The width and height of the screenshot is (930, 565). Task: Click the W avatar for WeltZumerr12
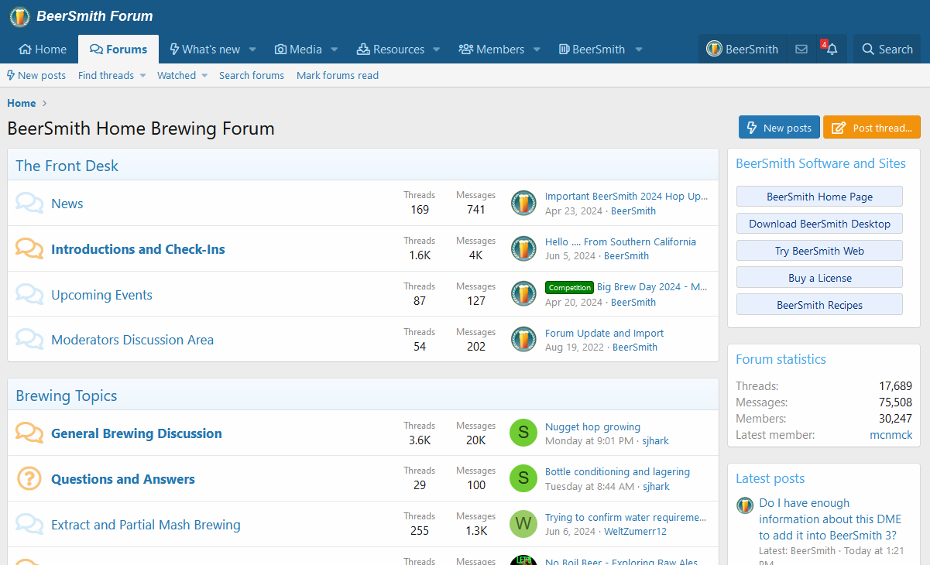[x=523, y=524]
